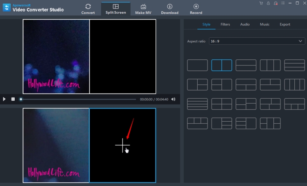Click the empty top-right preview pane

point(123,57)
